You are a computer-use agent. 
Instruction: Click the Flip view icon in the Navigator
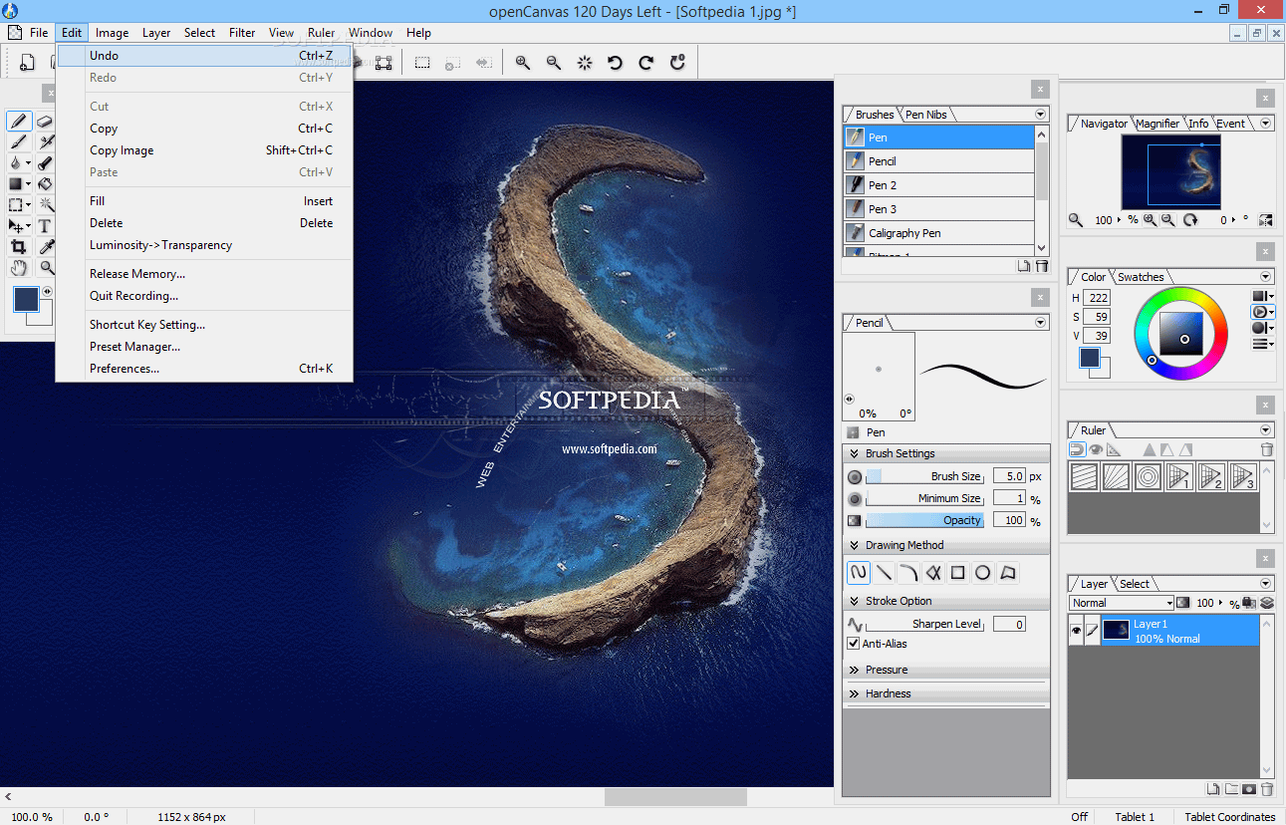[x=1265, y=220]
